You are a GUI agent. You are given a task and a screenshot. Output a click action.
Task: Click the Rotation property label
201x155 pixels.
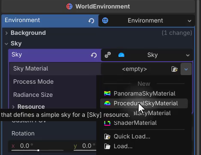pos(23,133)
